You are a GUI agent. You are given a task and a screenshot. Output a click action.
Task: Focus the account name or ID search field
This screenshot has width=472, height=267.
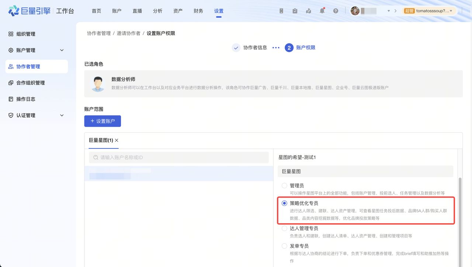179,158
